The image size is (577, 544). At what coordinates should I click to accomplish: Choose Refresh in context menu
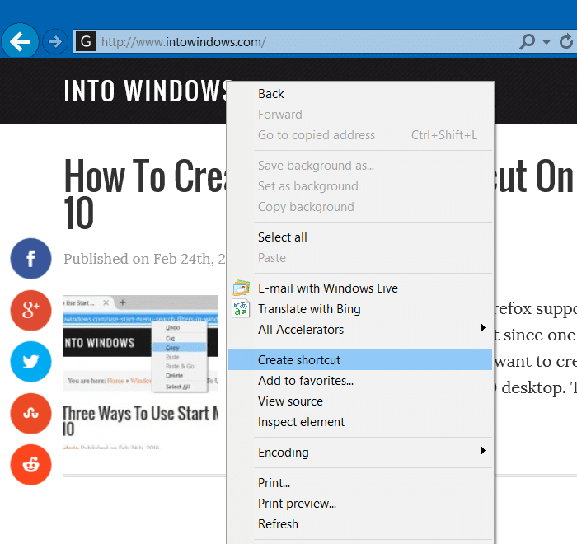point(360,524)
